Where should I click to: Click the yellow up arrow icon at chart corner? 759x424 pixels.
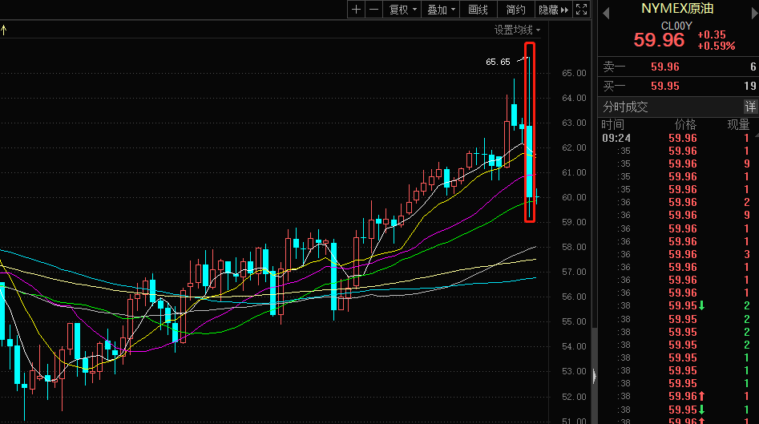(x=4, y=30)
